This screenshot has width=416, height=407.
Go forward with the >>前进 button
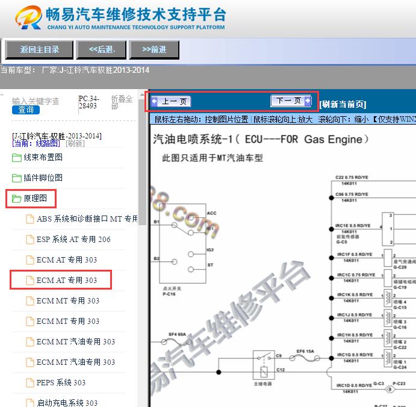[x=154, y=49]
